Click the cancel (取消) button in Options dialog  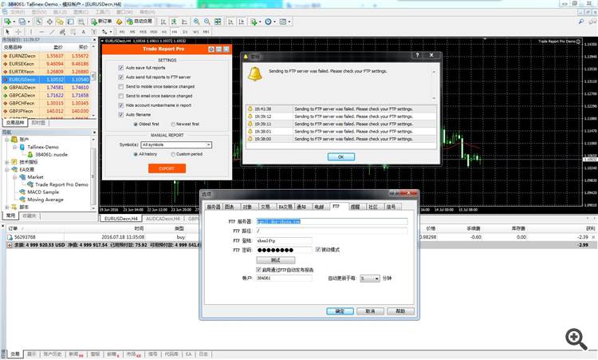pyautogui.click(x=370, y=311)
